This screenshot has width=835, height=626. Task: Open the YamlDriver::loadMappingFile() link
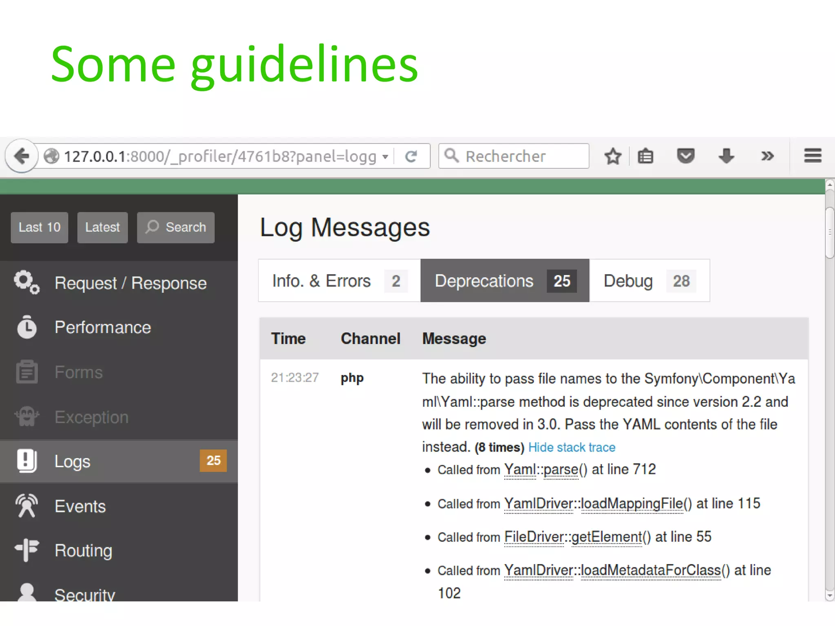point(598,504)
